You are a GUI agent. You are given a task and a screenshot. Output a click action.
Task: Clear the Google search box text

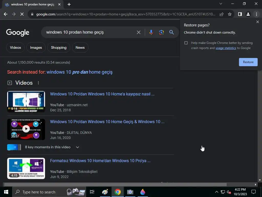point(138,32)
